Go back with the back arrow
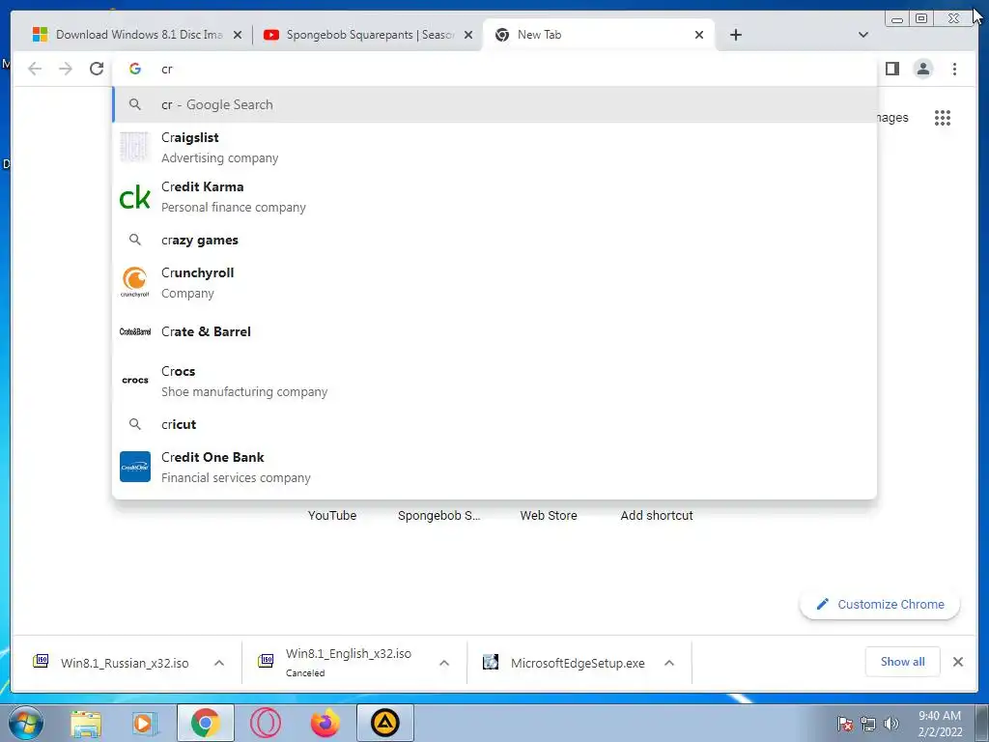 click(x=35, y=69)
